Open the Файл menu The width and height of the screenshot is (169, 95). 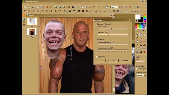tap(25, 4)
